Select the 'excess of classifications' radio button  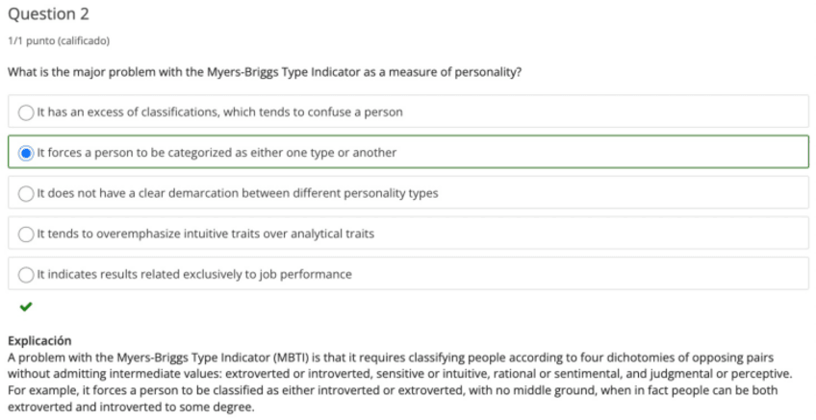pyautogui.click(x=26, y=112)
